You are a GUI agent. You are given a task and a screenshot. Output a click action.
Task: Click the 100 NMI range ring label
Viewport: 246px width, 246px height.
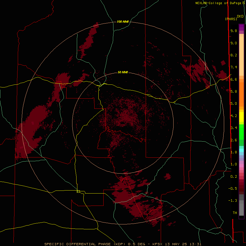(123, 22)
